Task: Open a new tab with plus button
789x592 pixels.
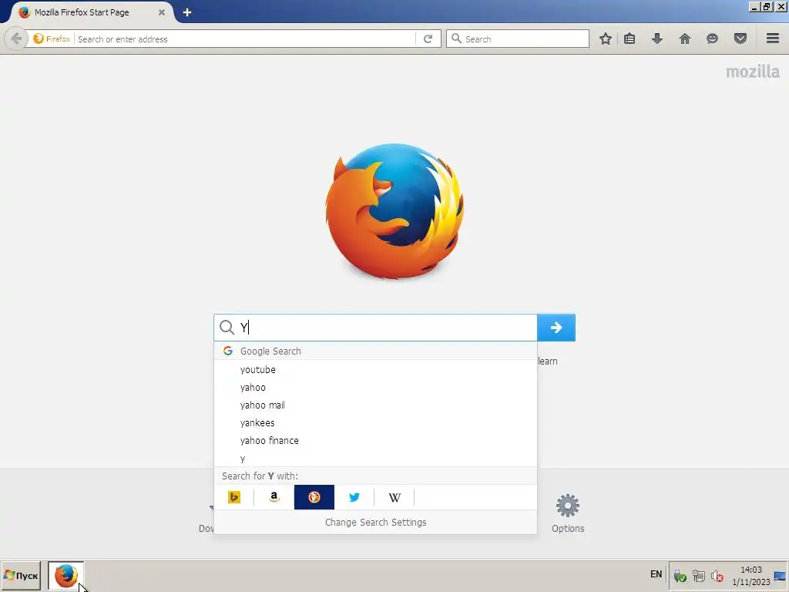Action: [x=187, y=12]
